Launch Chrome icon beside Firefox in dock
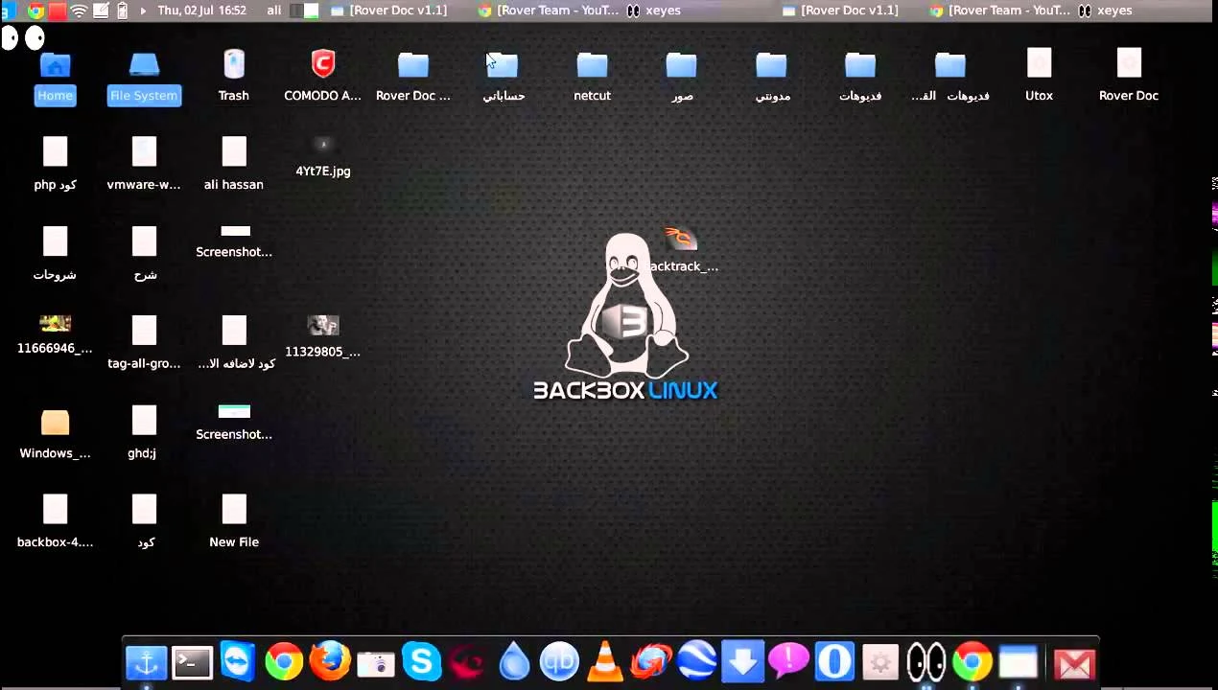The width and height of the screenshot is (1218, 690). [284, 661]
